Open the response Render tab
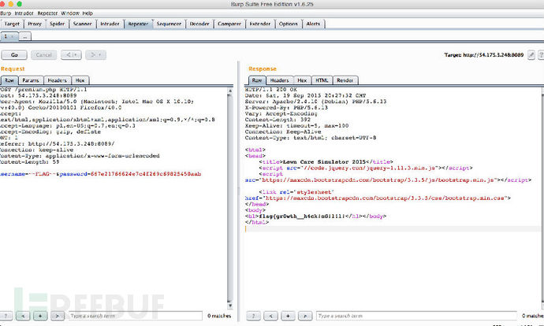Screen dimensions: 544x326 (x=345, y=80)
